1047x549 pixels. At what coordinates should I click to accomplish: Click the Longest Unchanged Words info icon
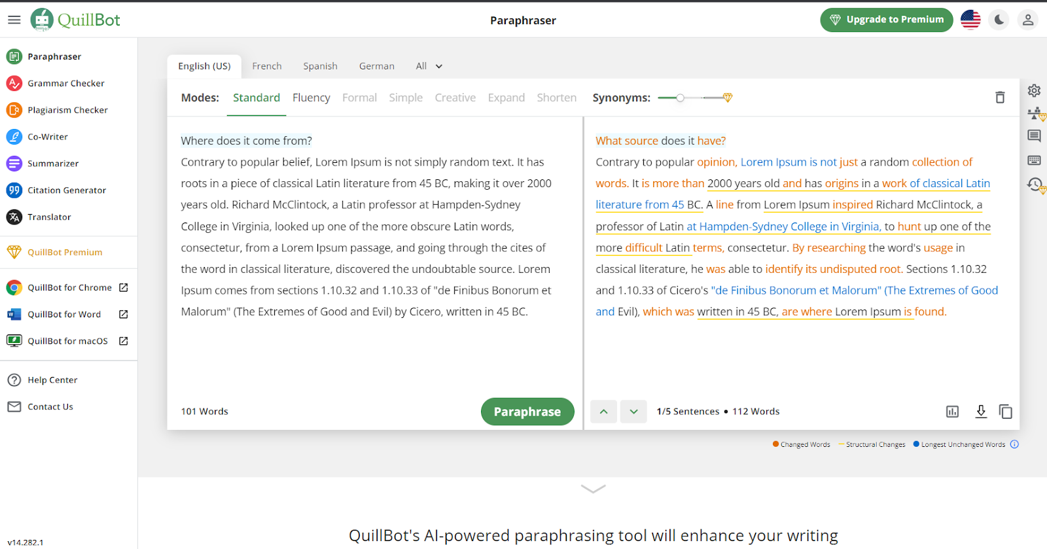[x=1014, y=444]
